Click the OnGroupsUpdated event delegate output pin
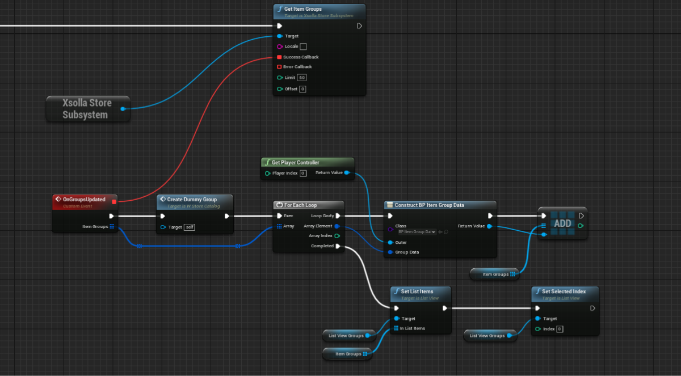Screen dimensions: 681x376 114,201
